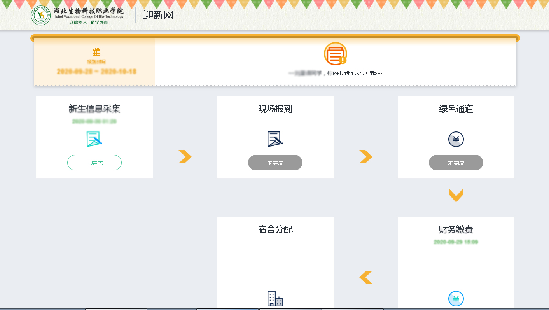The height and width of the screenshot is (310, 549).
Task: Click the 绿色通道 yen coin icon
Action: click(x=456, y=140)
